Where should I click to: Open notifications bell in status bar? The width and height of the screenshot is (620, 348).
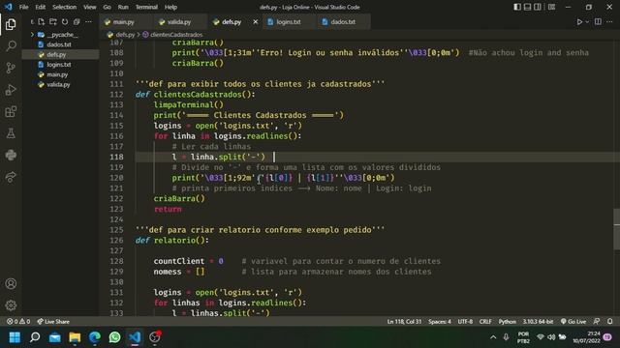pos(609,322)
